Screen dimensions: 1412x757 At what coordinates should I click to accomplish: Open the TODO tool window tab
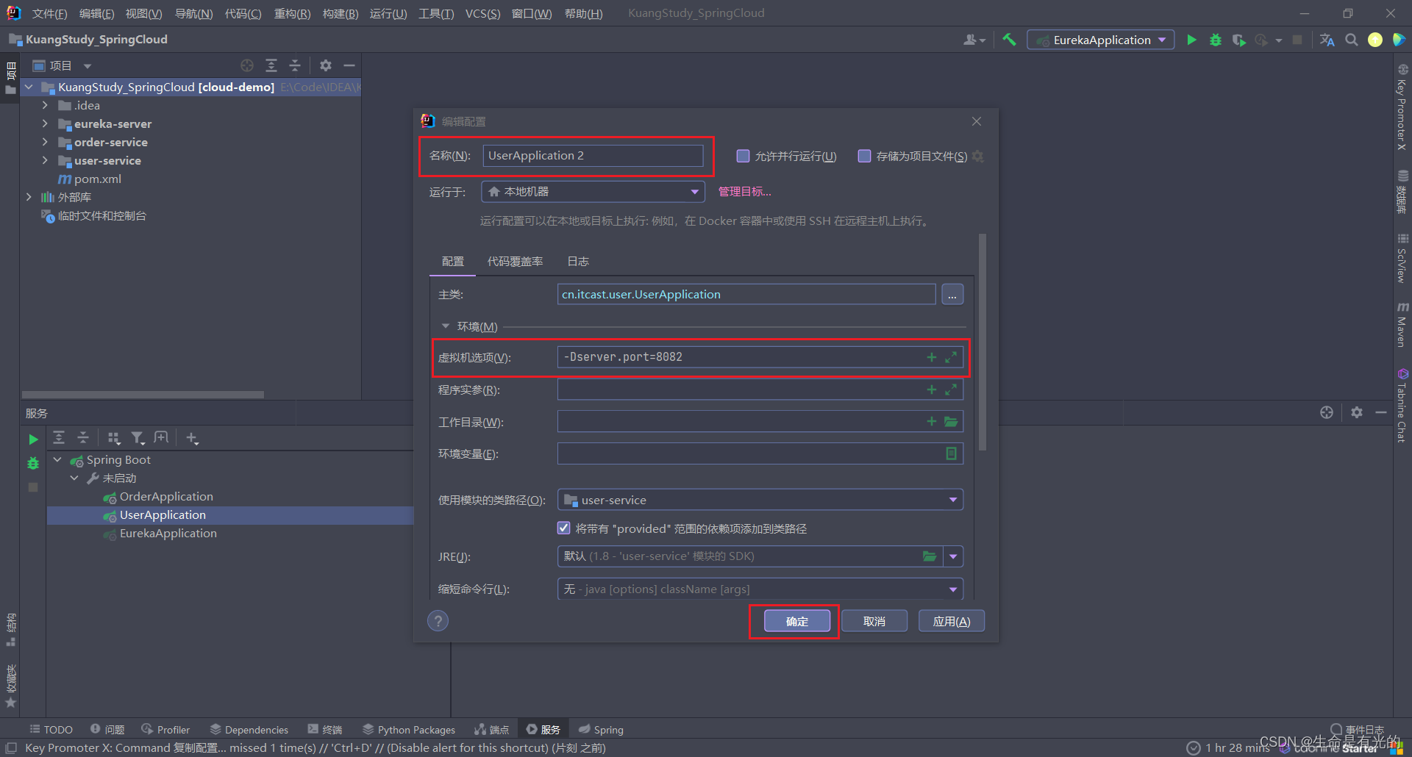coord(51,730)
